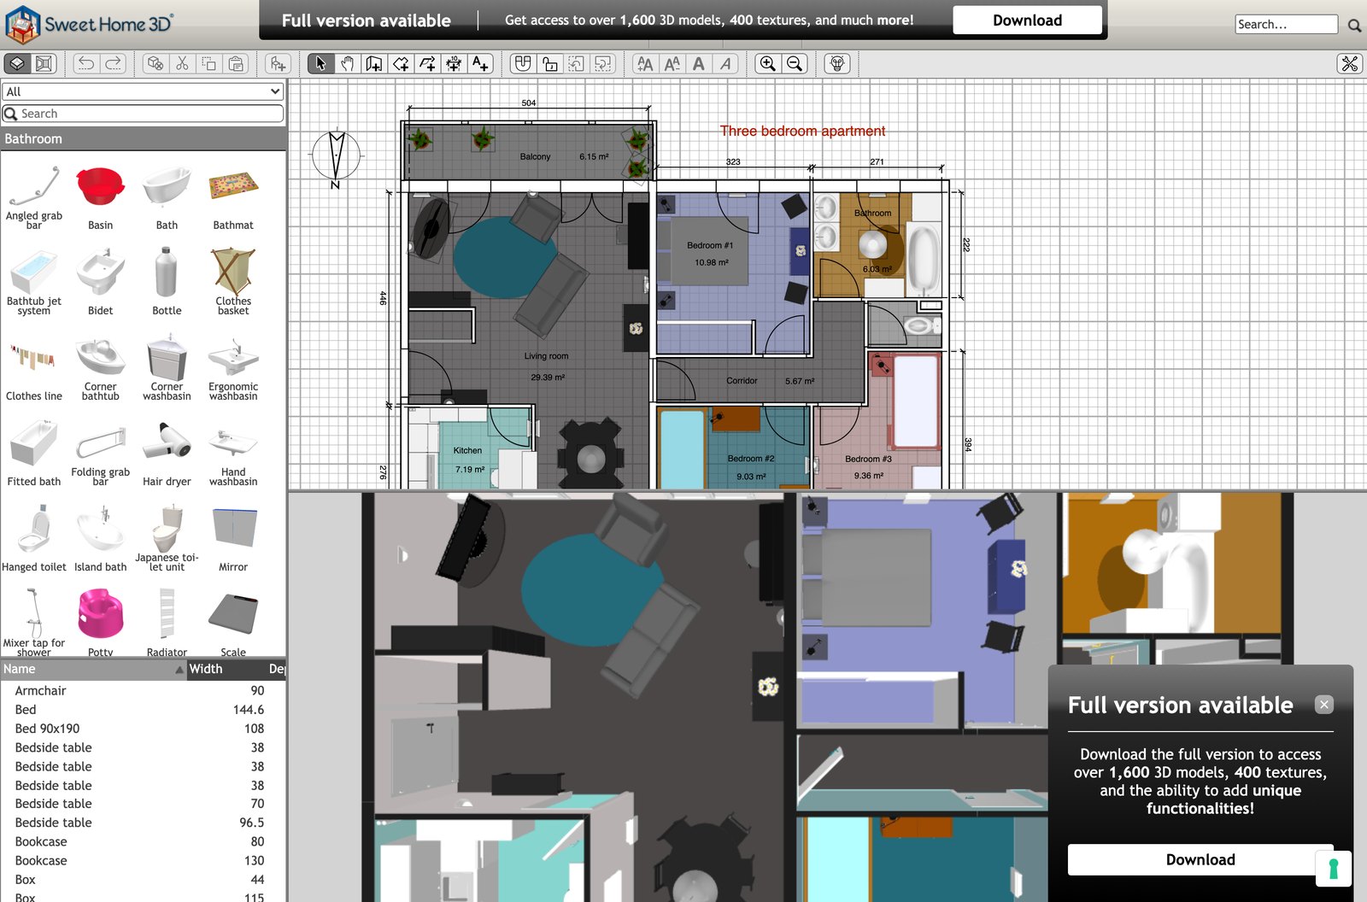The image size is (1367, 902).
Task: Select the red Basin catalog item
Action: (x=100, y=198)
